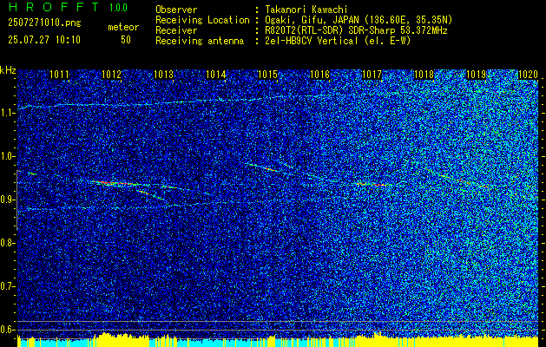
Task: Click the 1020 time marker
Action: [x=529, y=74]
